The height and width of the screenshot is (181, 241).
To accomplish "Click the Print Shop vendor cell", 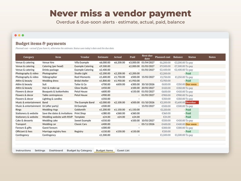I will [x=80, y=113].
